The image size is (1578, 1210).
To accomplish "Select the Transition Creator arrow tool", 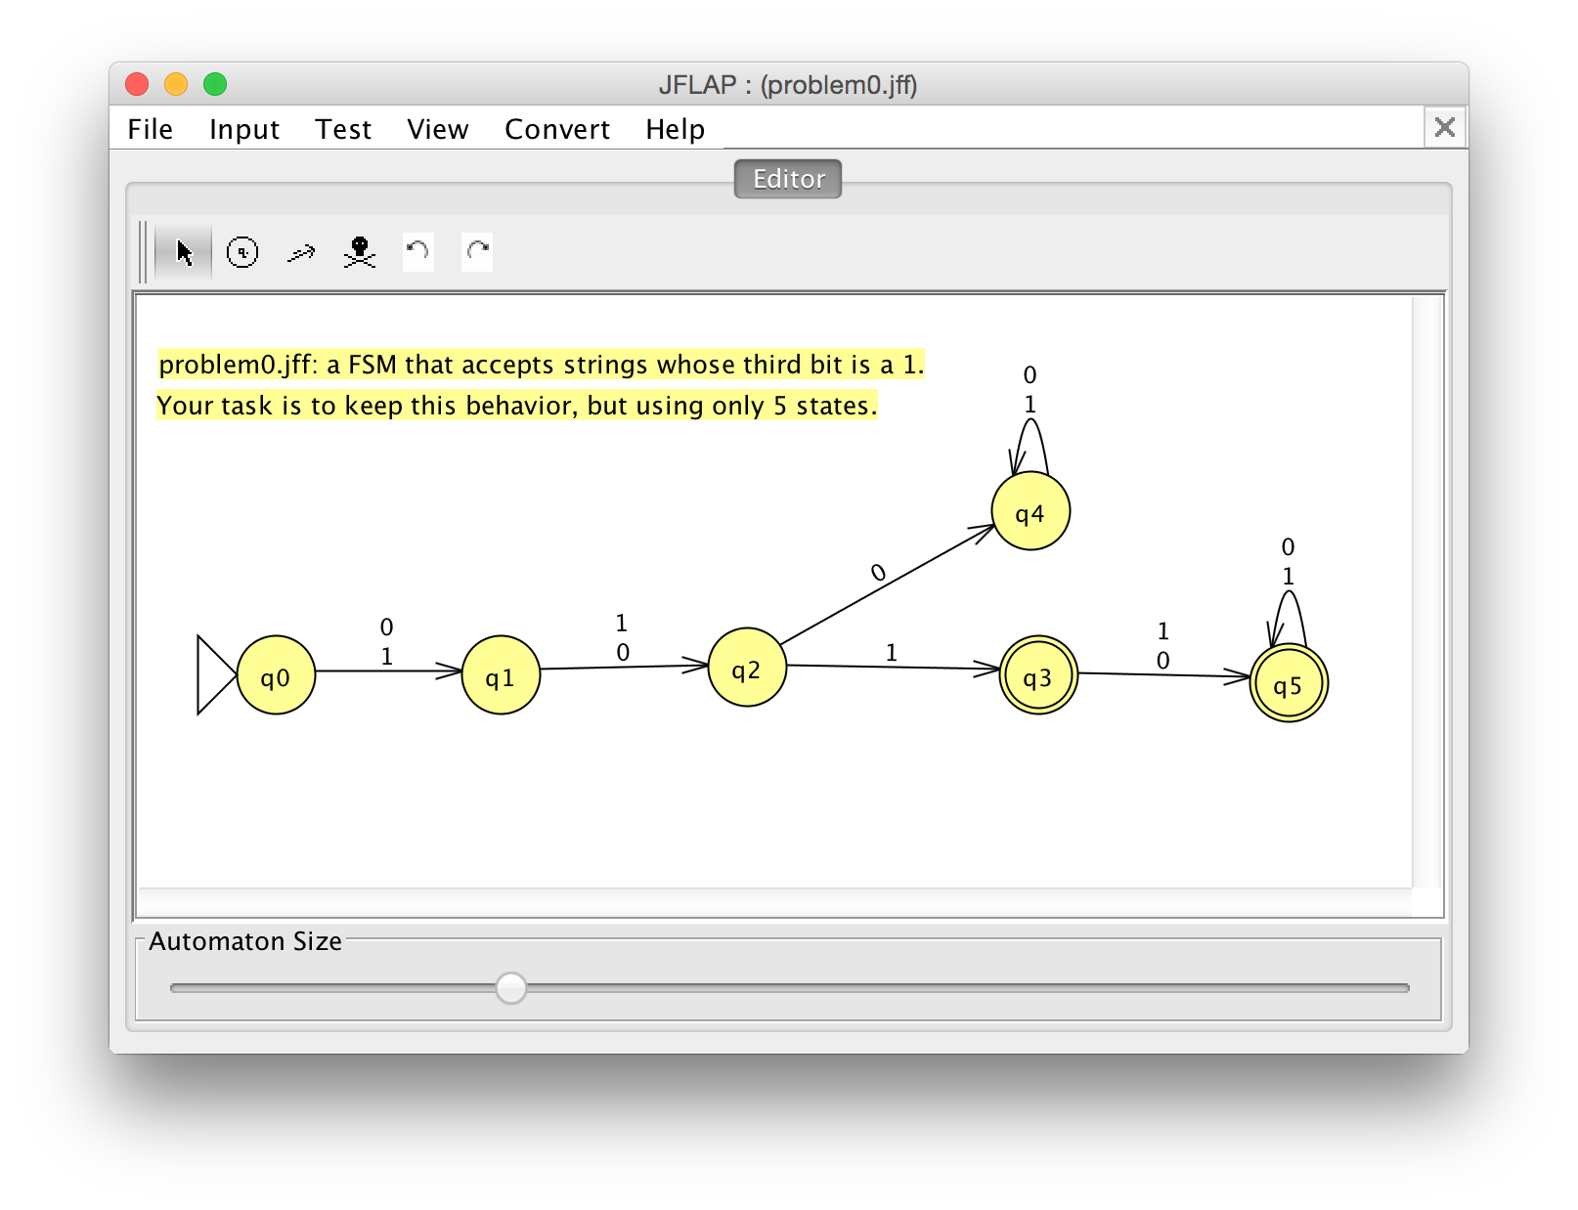I will tap(301, 251).
